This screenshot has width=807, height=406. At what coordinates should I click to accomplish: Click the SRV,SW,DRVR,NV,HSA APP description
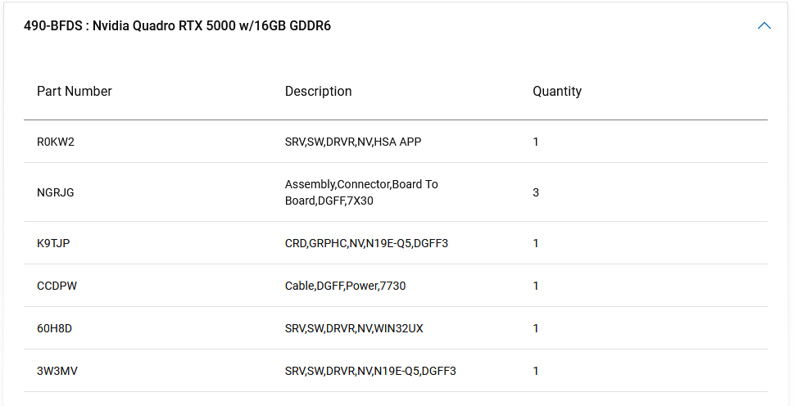(x=353, y=142)
